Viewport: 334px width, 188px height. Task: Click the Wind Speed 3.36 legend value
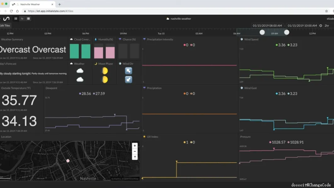282,45
